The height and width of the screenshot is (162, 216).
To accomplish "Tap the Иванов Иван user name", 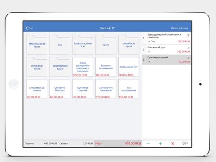I will pos(179,28).
